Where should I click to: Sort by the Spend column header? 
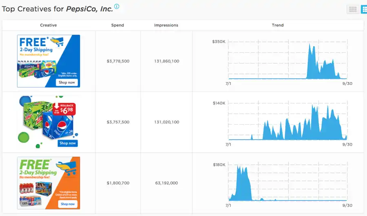tap(117, 25)
